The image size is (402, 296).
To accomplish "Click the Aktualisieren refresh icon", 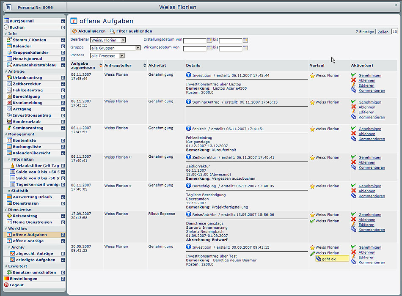I will tap(74, 31).
